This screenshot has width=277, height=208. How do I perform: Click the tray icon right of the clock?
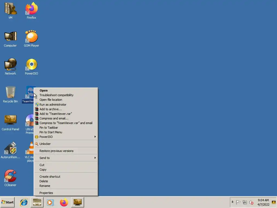[x=274, y=202]
